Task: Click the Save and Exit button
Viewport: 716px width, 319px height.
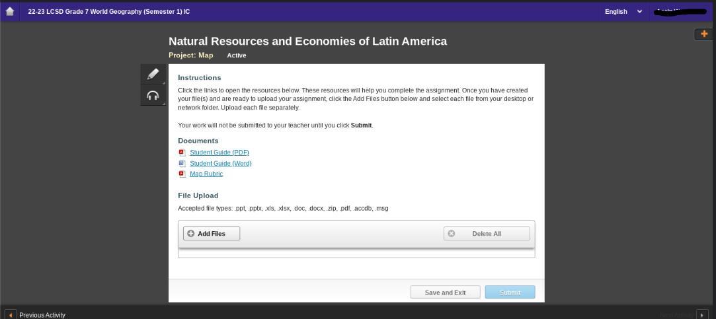Action: pos(445,293)
